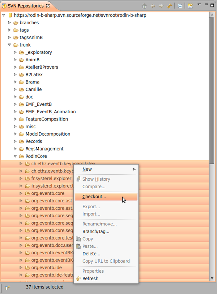Click the "37 items selected" status text
Screen dimensions: 217x294
pos(44,287)
